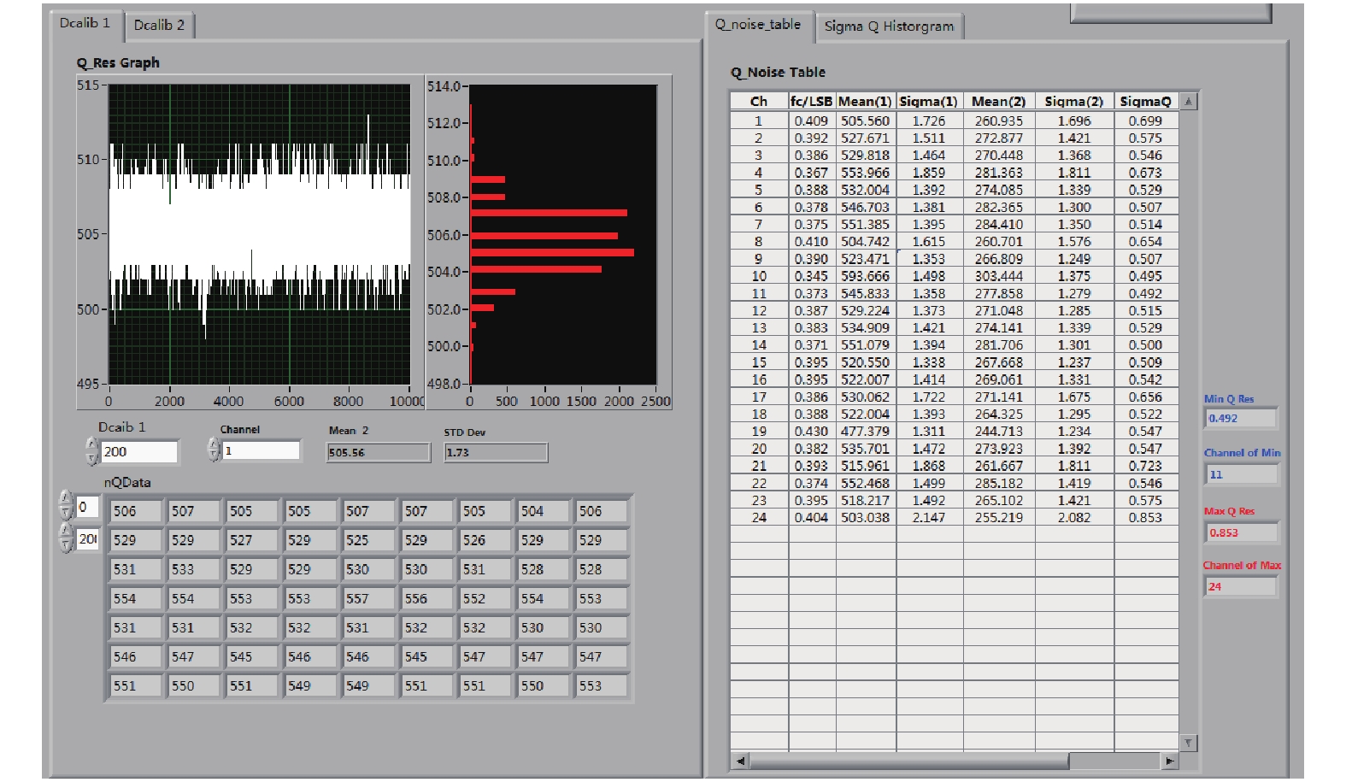Click the nQData column index field showing 20
The image size is (1346, 782).
coord(87,539)
